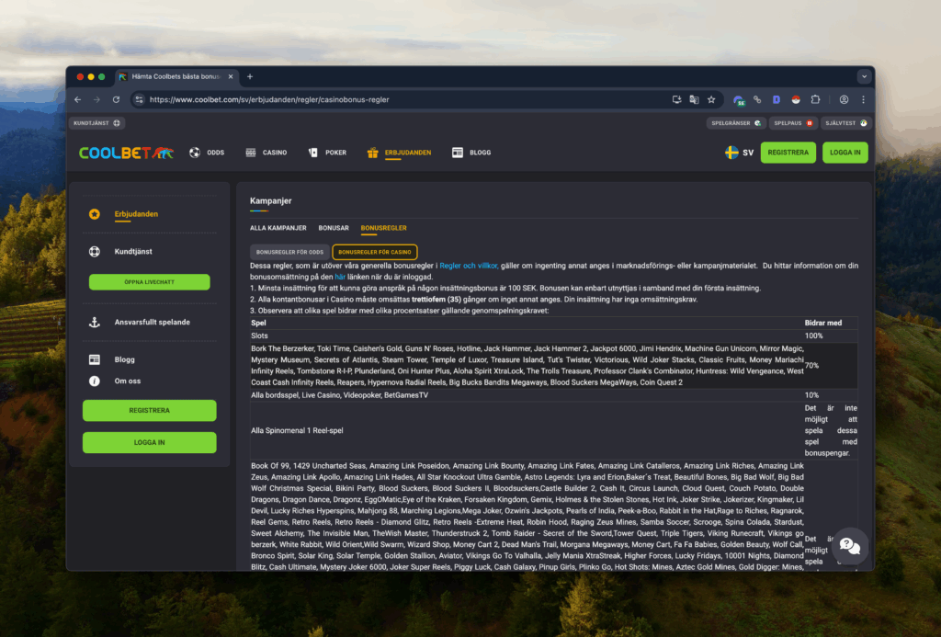
Task: Go to the Casino menu item
Action: [266, 153]
